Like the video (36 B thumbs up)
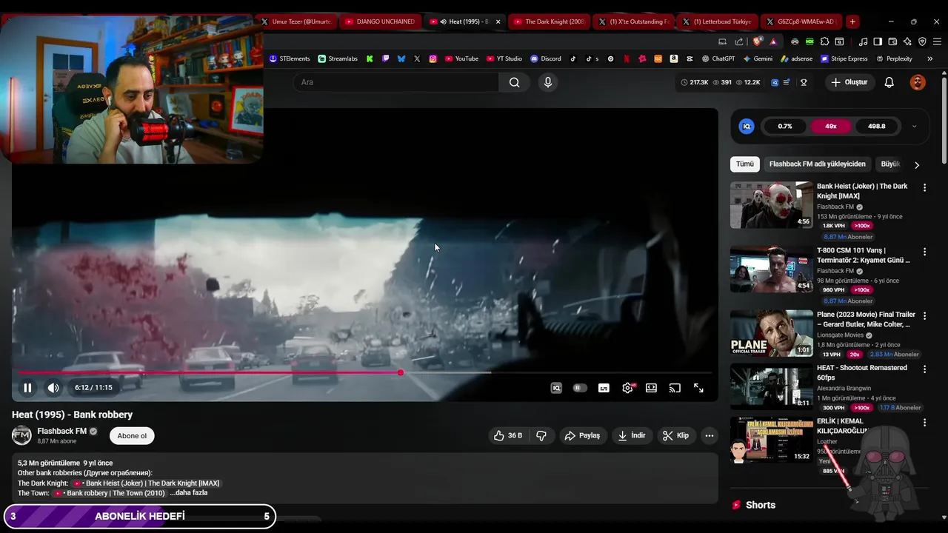 coord(508,435)
